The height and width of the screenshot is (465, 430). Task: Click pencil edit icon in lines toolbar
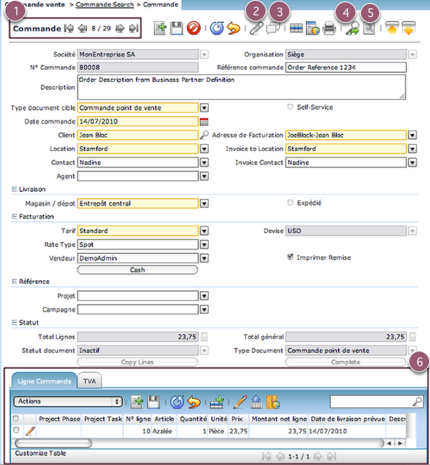pos(240,402)
